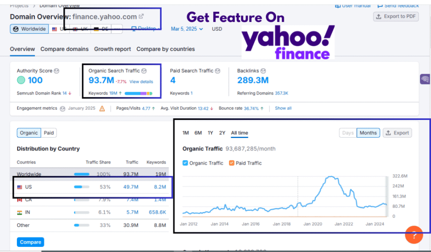431x252 pixels.
Task: Select the 1Y time range option
Action: pos(210,133)
